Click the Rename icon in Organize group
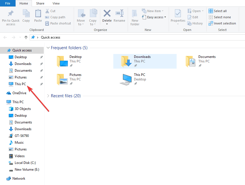Viewport: 245px width, 185px height. click(x=120, y=13)
